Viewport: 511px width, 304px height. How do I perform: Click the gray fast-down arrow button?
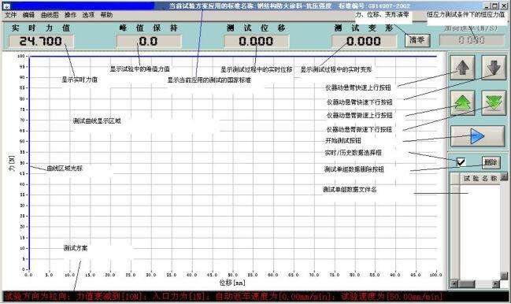[x=494, y=68]
